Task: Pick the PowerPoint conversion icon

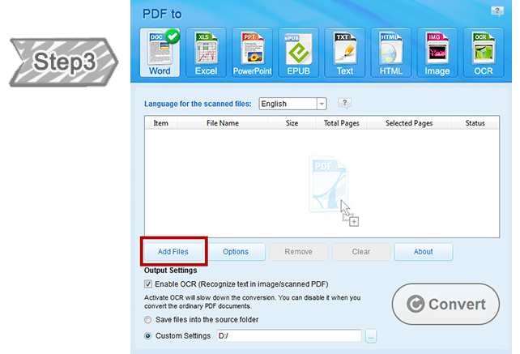Action: tap(253, 53)
